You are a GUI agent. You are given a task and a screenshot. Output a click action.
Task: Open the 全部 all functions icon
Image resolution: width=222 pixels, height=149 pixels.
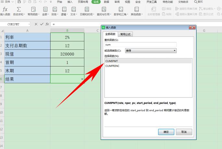pos(45,9)
